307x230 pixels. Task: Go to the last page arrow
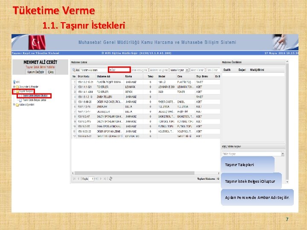[x=105, y=178]
